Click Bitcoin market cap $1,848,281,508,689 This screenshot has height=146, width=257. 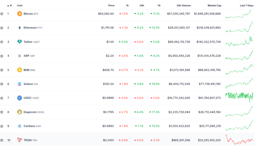pyautogui.click(x=207, y=14)
